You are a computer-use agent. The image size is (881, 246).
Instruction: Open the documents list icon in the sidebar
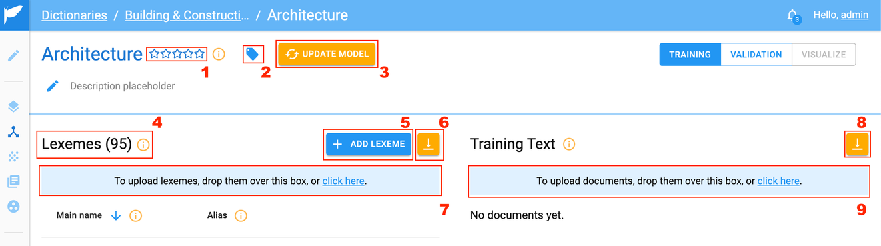coord(13,182)
